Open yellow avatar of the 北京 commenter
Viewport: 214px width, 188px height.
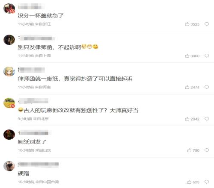pos(9,103)
